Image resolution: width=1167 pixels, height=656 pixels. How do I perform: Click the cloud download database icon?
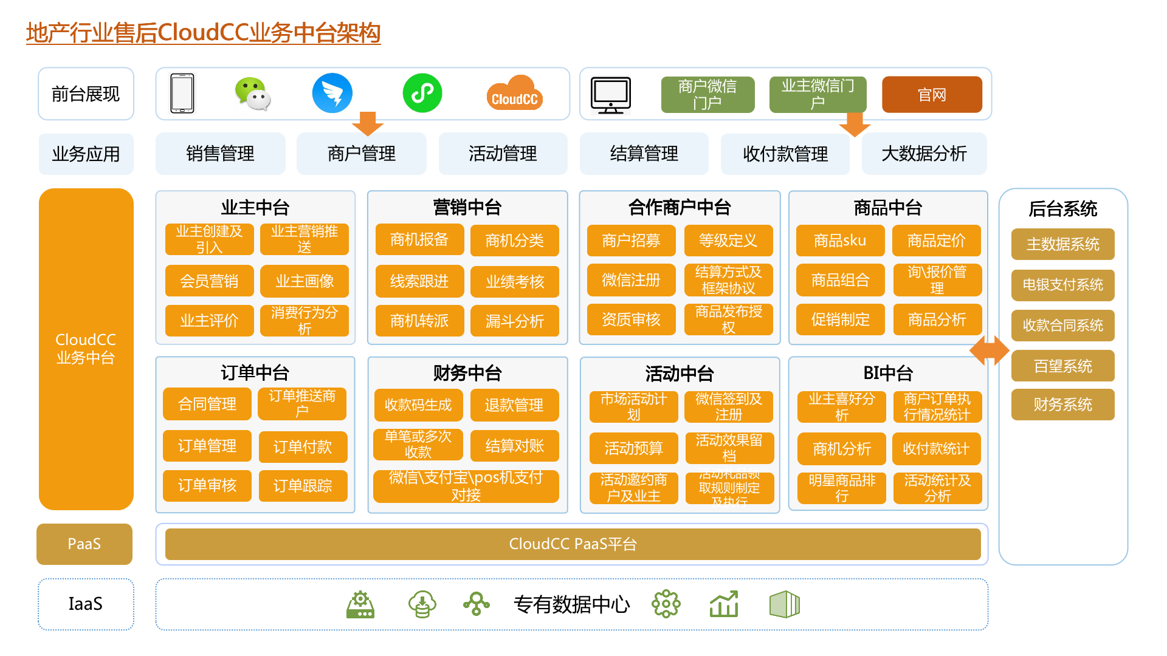(x=421, y=604)
